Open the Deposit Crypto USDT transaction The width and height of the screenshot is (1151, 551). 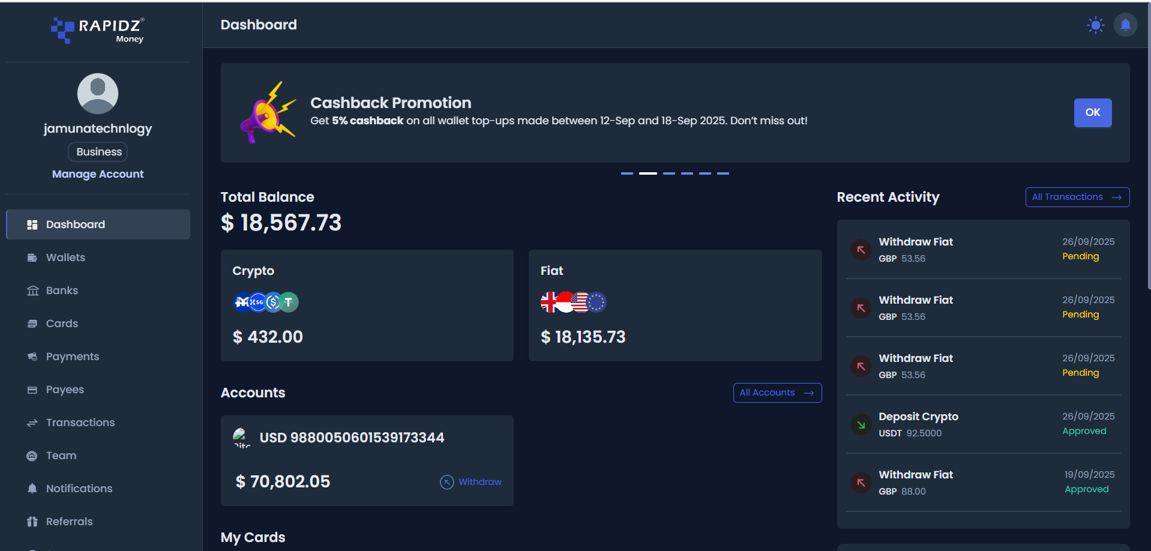pyautogui.click(x=983, y=424)
